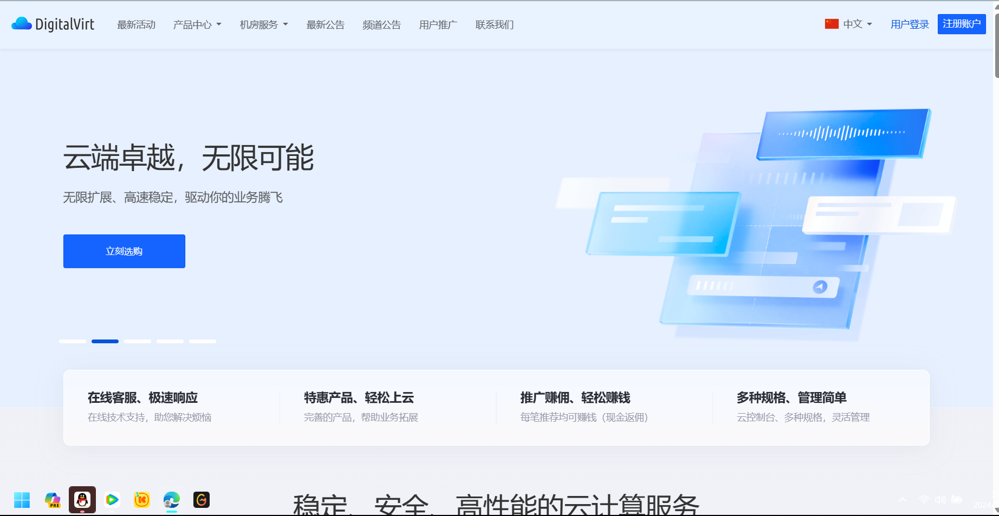
Task: Open the 中文 language selector dropdown
Action: coord(857,24)
